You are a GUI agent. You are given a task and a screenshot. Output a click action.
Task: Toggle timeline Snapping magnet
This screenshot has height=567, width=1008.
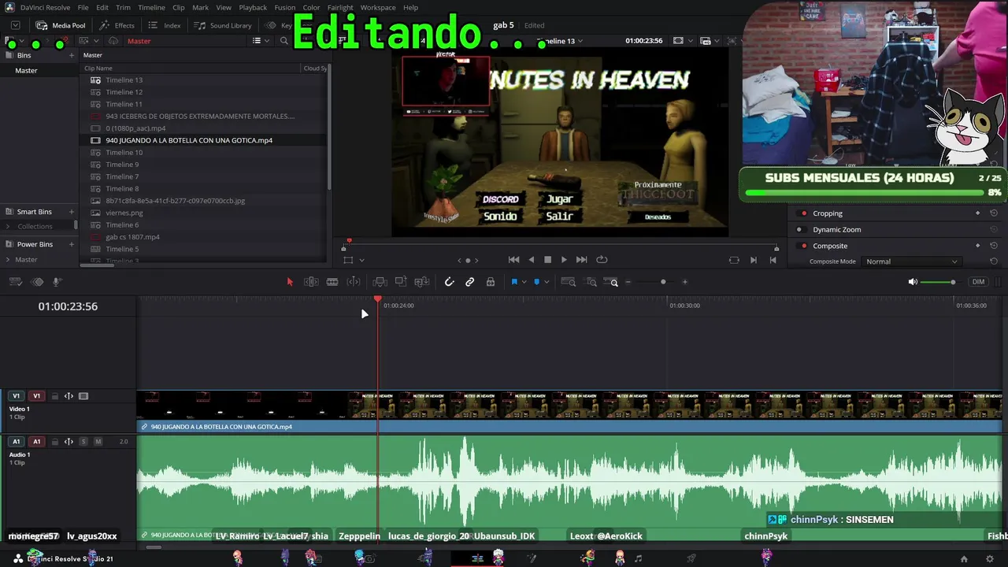point(449,282)
